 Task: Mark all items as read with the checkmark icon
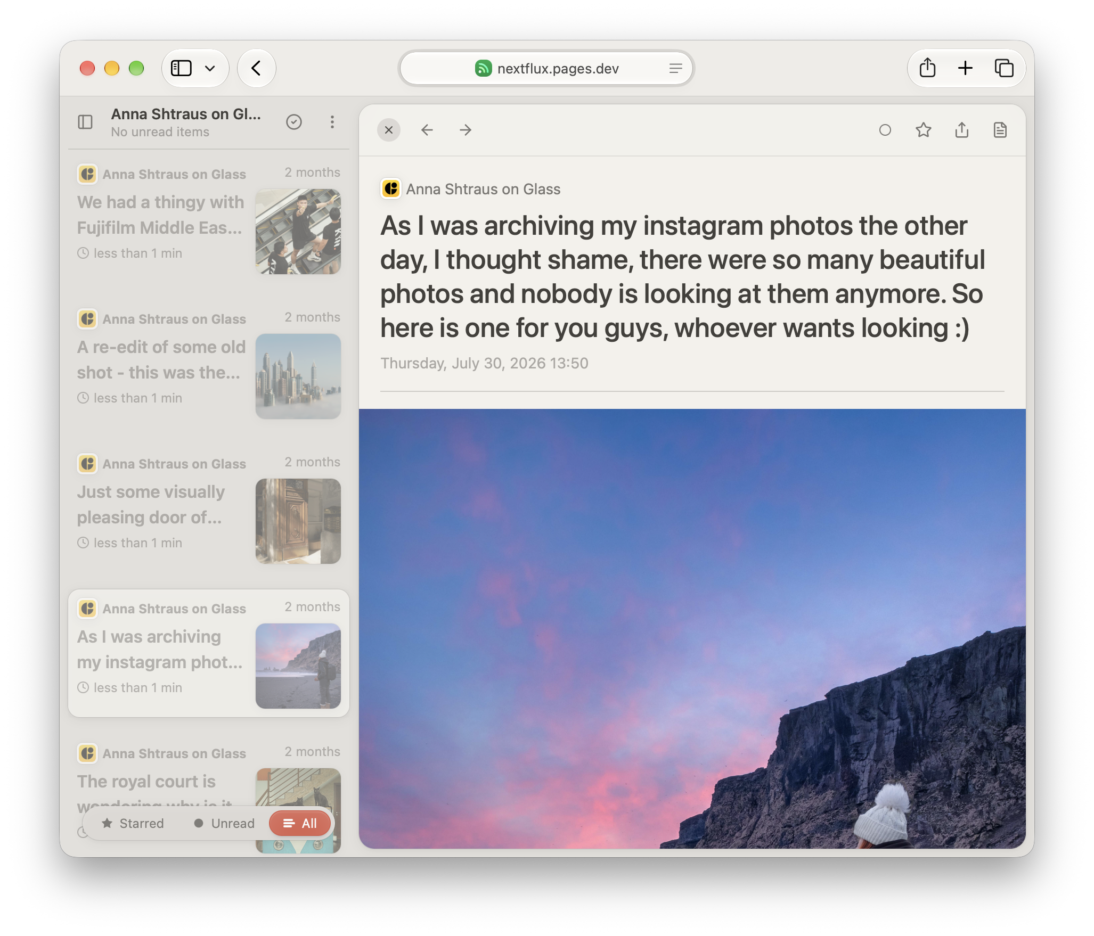coord(294,122)
